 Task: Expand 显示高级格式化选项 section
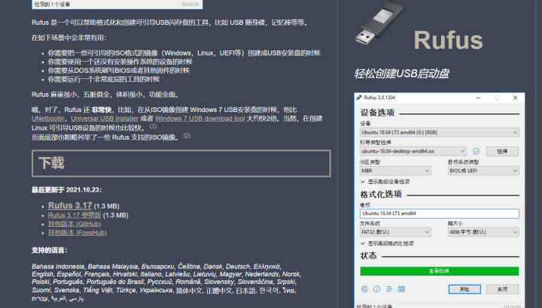pos(387,243)
